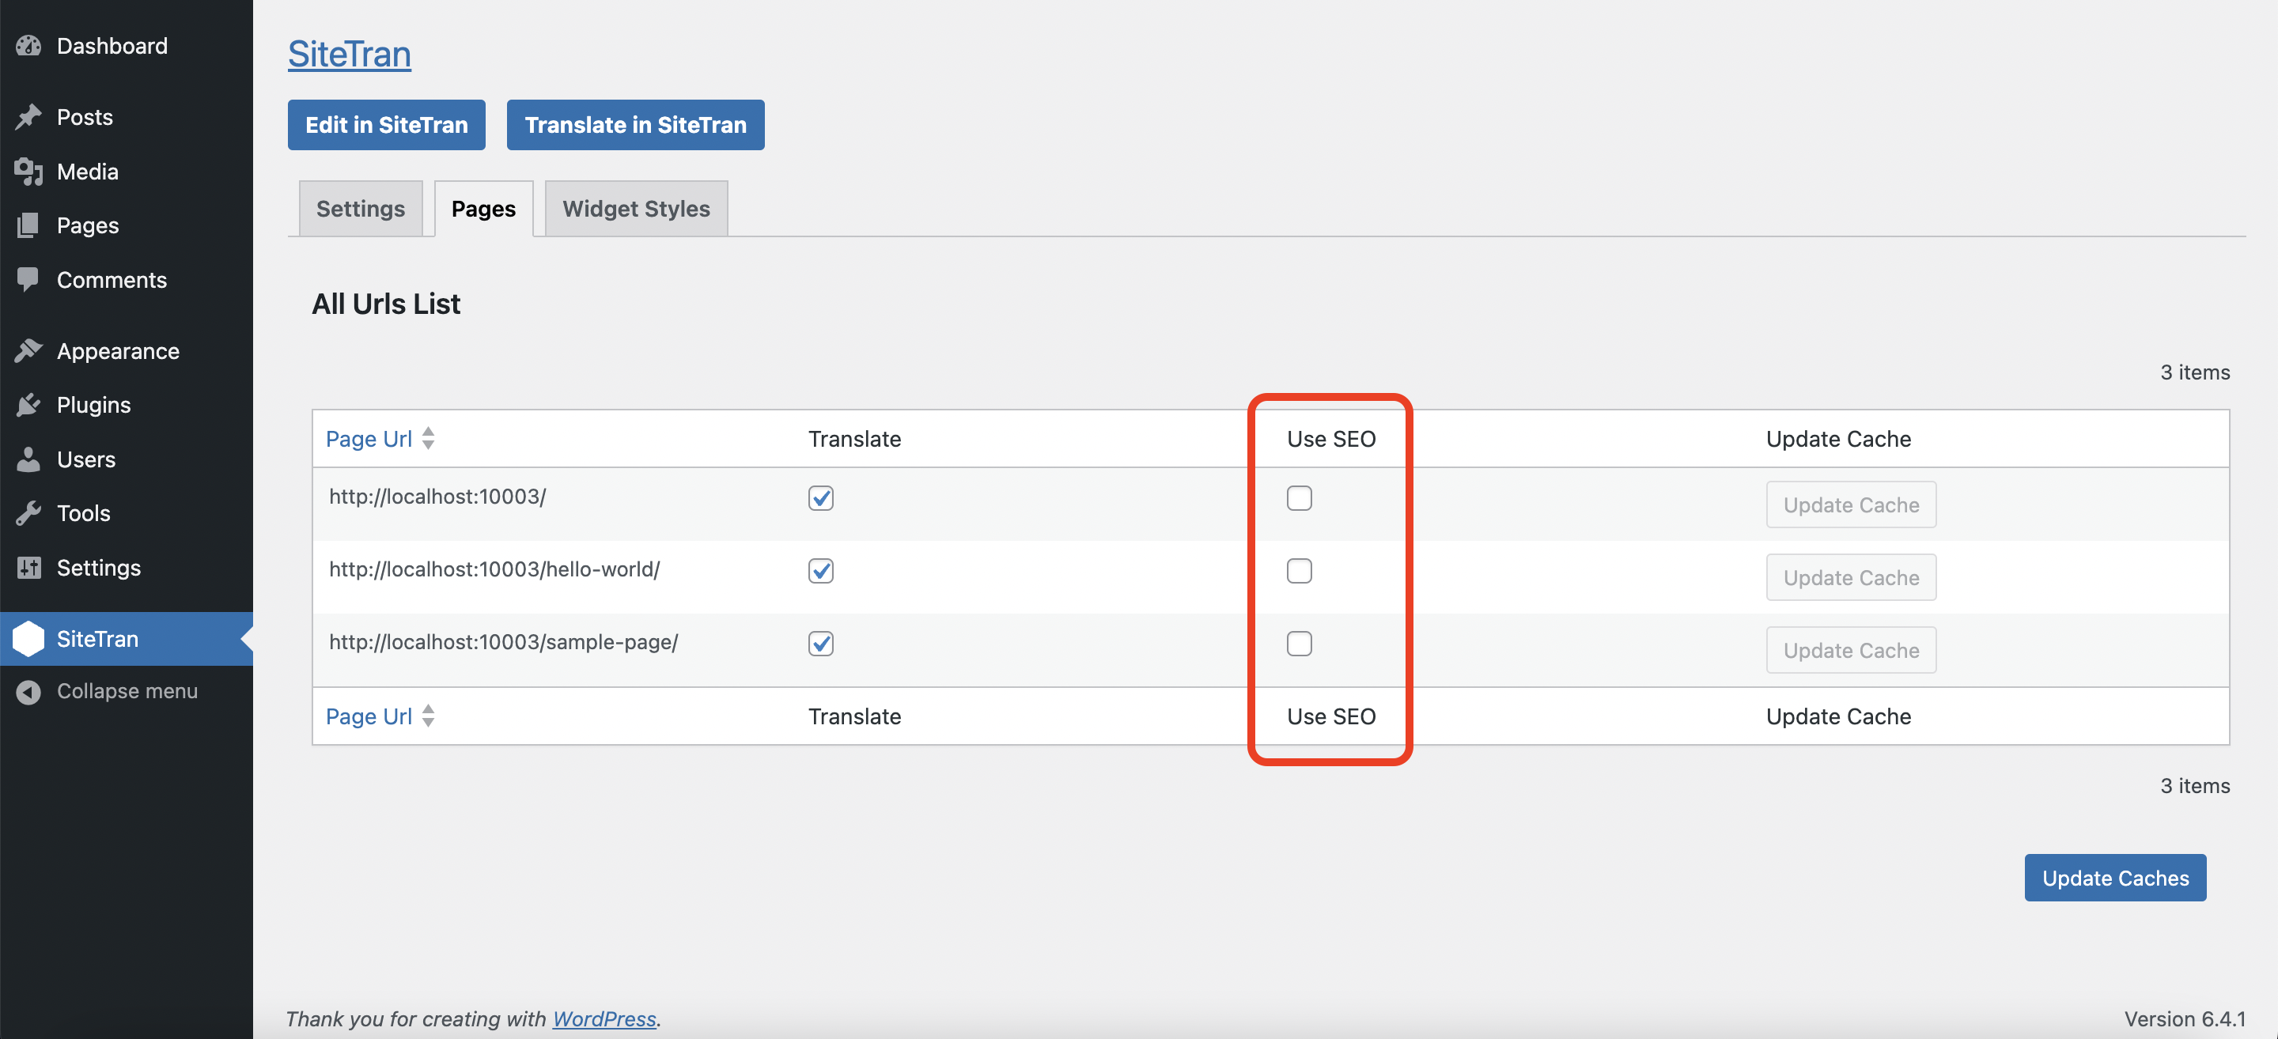
Task: Click the Translate in SiteTran button
Action: coord(636,125)
